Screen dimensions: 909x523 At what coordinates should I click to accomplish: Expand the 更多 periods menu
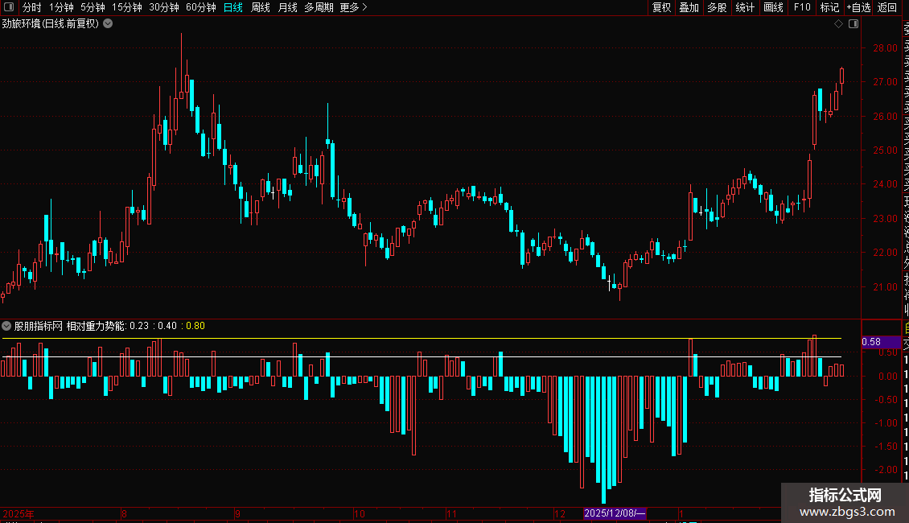(x=353, y=7)
